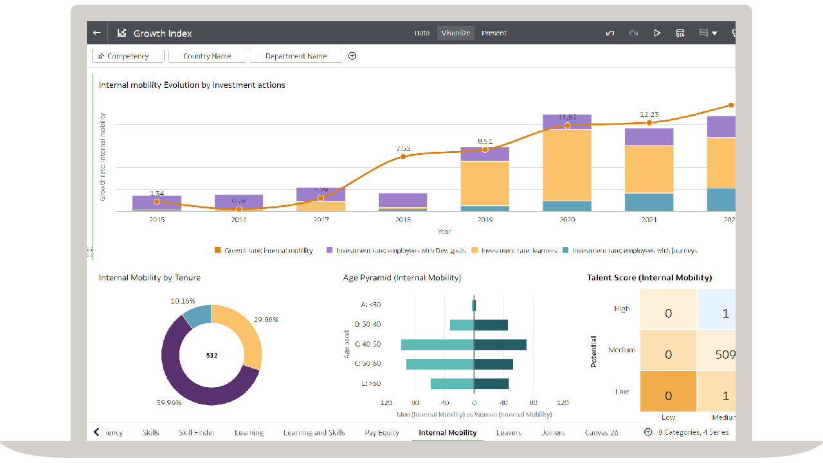Image resolution: width=823 pixels, height=463 pixels.
Task: Switch to the Pay Equity tab
Action: [x=382, y=433]
